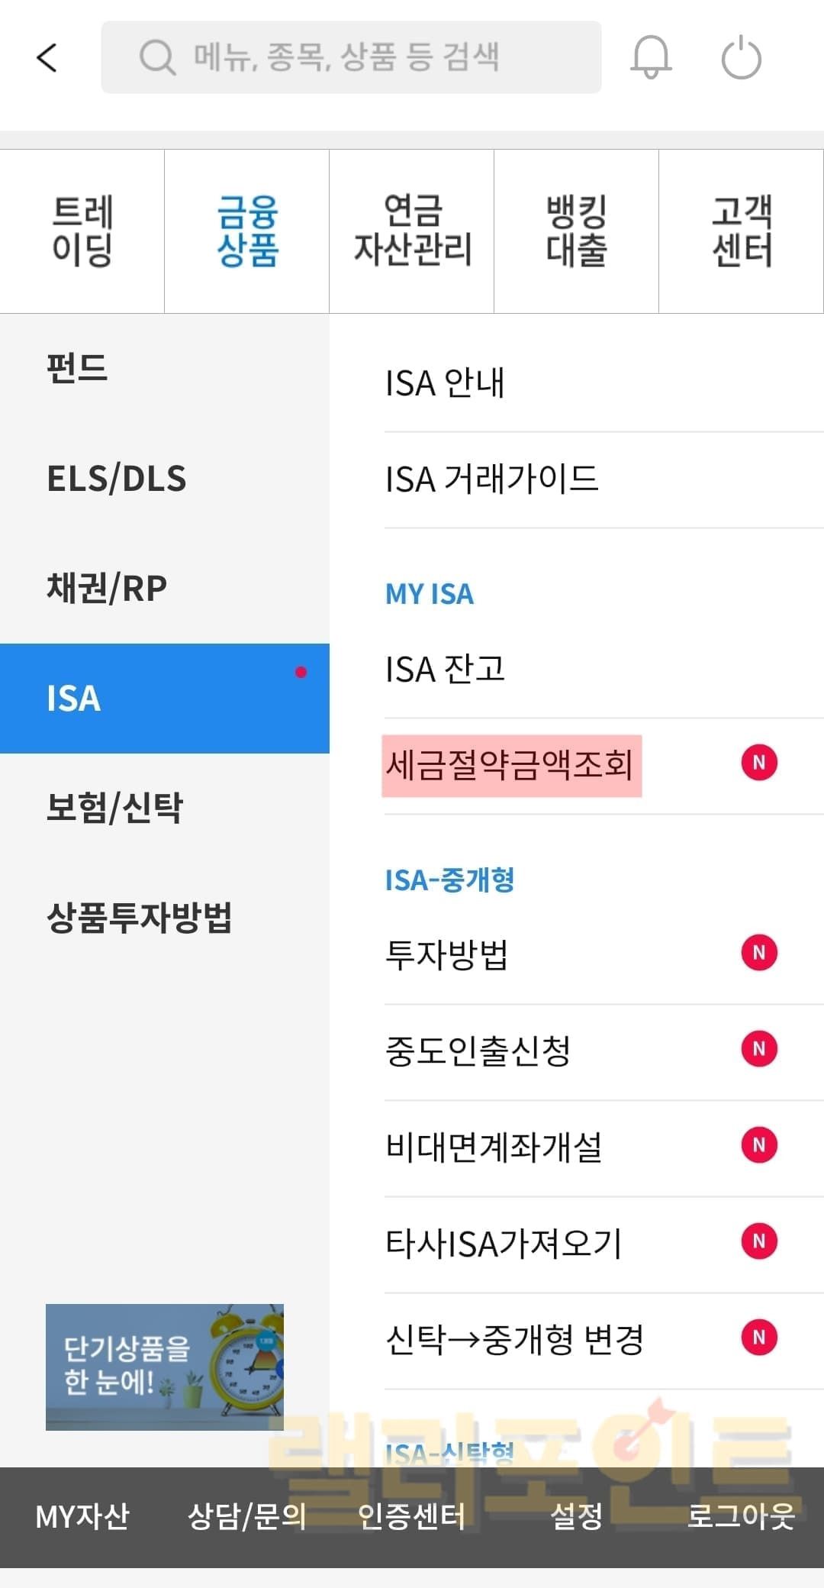Tap the 단기상품을 한 눈에 banner
The height and width of the screenshot is (1588, 824).
(164, 1367)
